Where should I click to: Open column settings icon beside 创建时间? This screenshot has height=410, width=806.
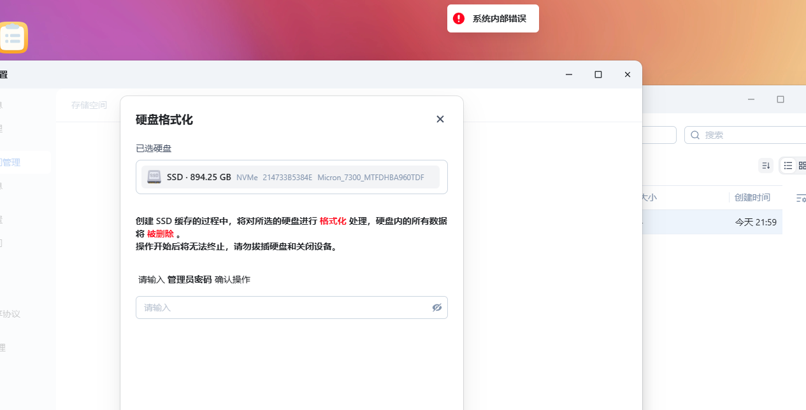click(801, 199)
